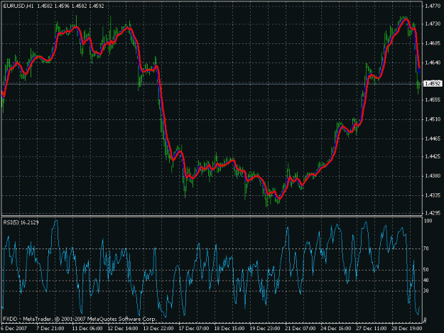This screenshot has width=444, height=333.
Task: Click the 11 Dec 06:00 time label
Action: click(87, 329)
